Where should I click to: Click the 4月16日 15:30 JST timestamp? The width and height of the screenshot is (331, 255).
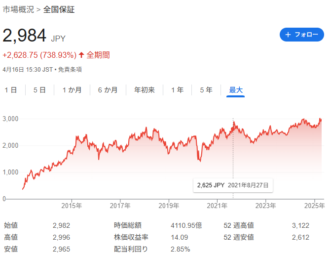[x=28, y=70]
